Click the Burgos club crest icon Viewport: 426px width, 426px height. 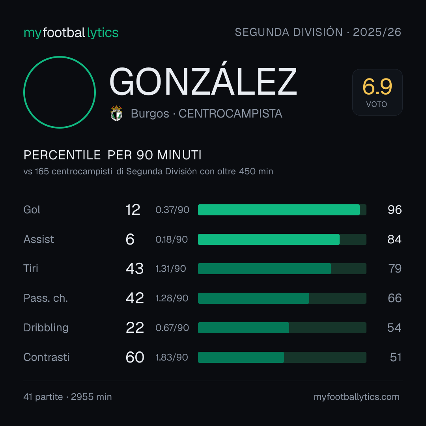[x=116, y=113]
